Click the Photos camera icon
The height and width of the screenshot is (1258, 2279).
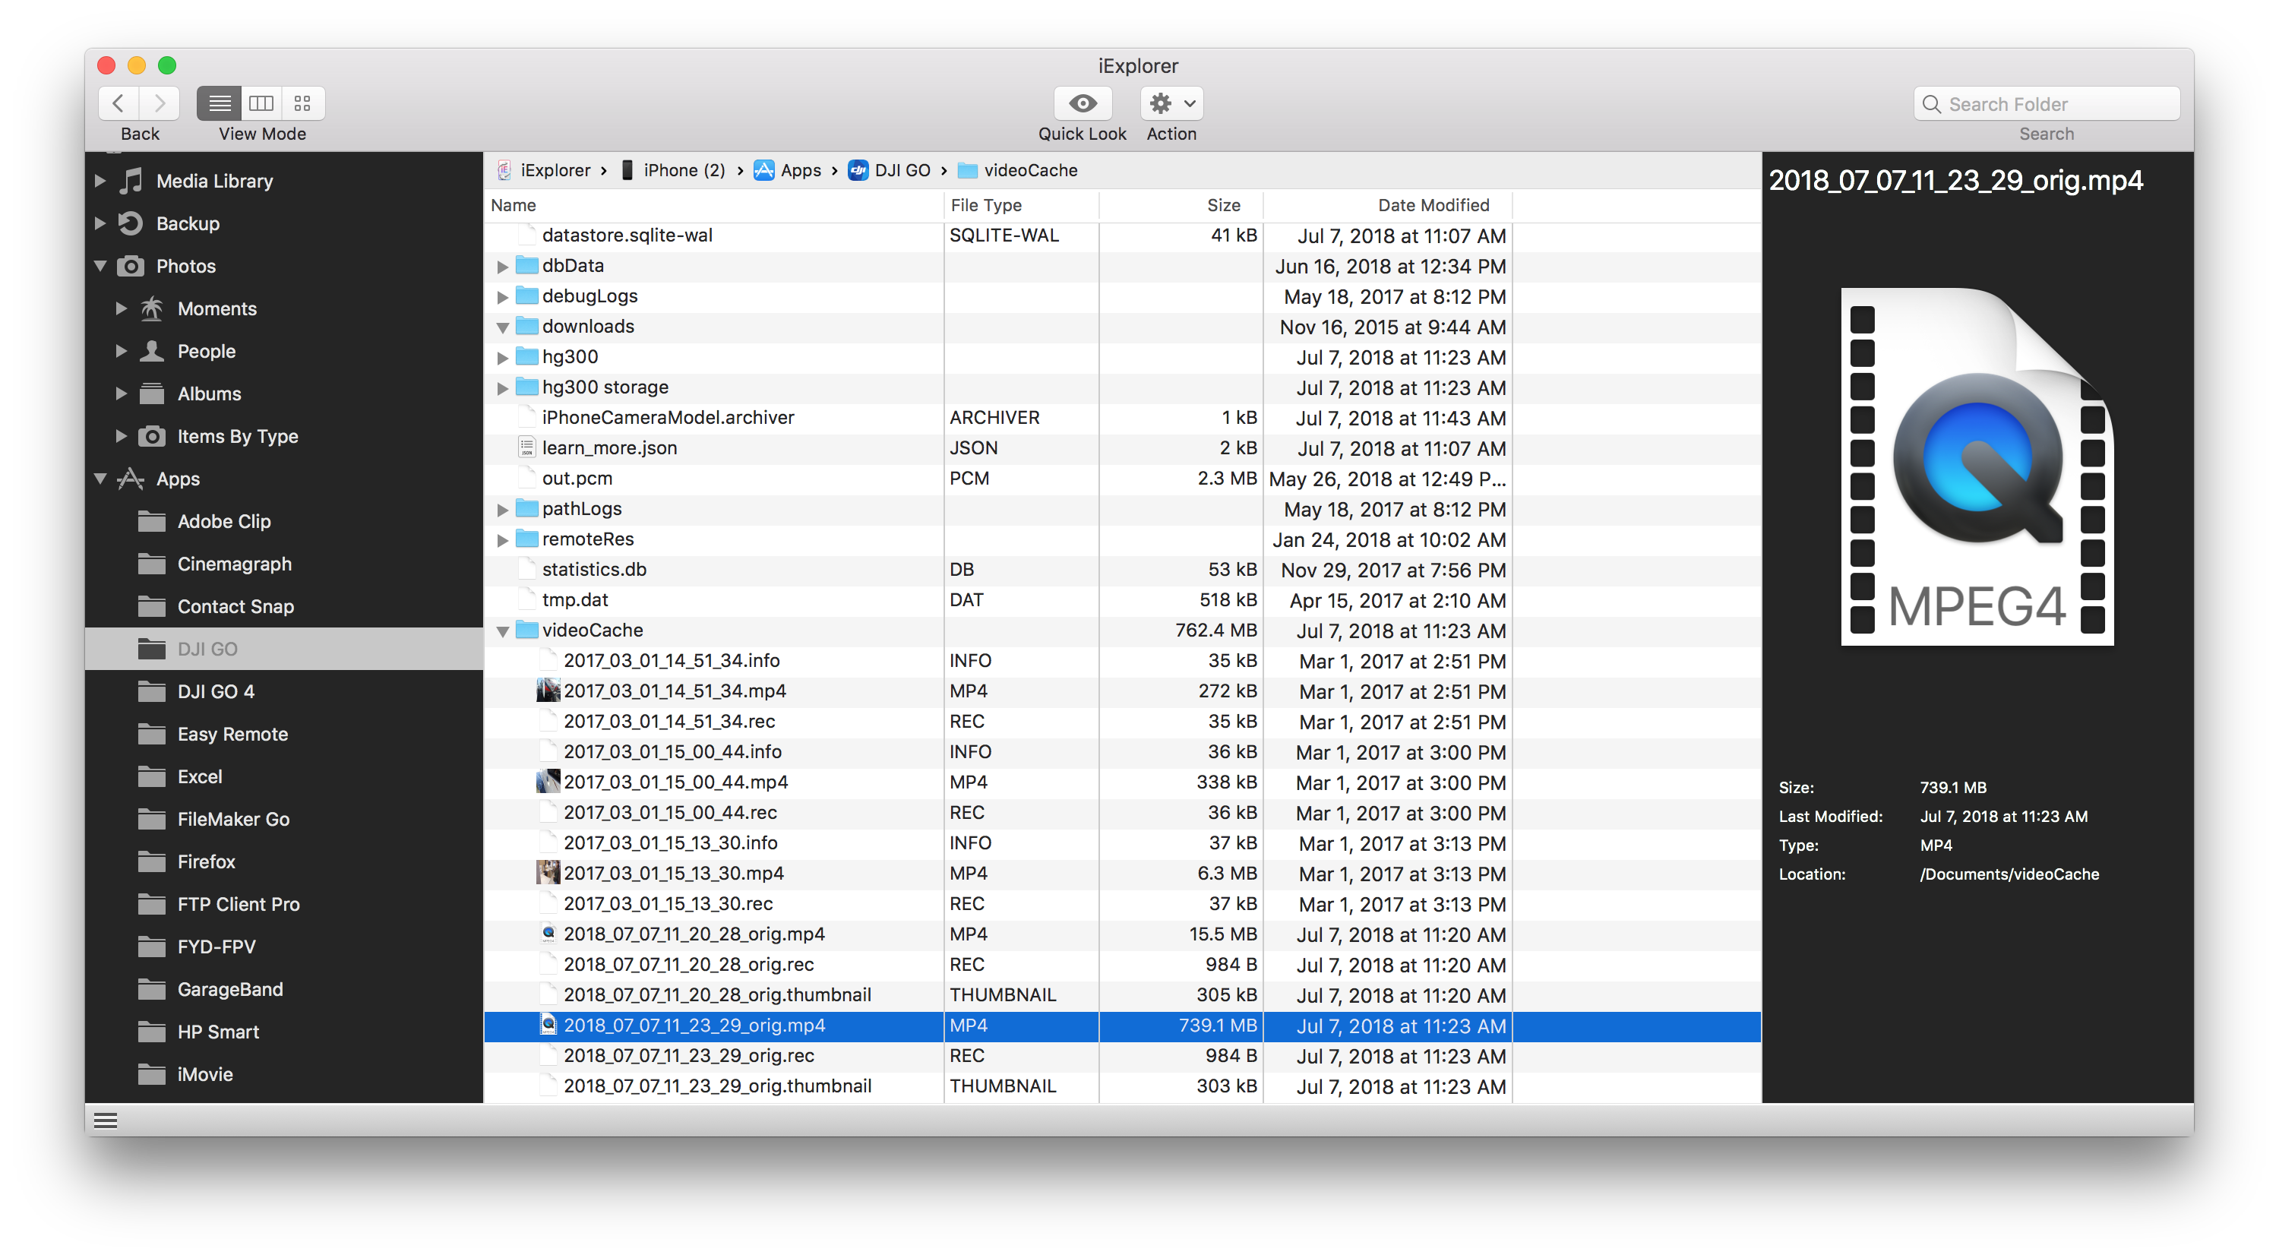131,265
